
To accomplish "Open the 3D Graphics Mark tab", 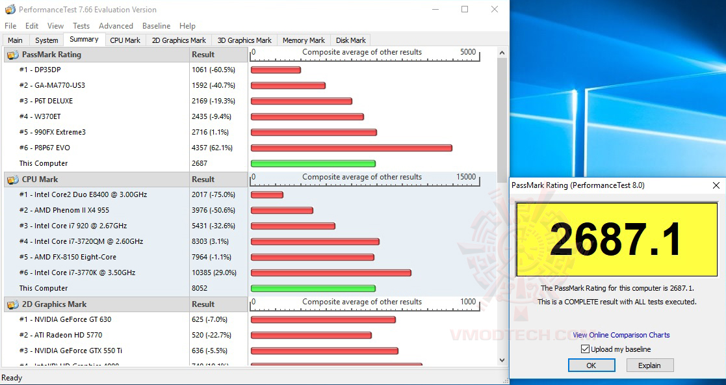I will [244, 40].
